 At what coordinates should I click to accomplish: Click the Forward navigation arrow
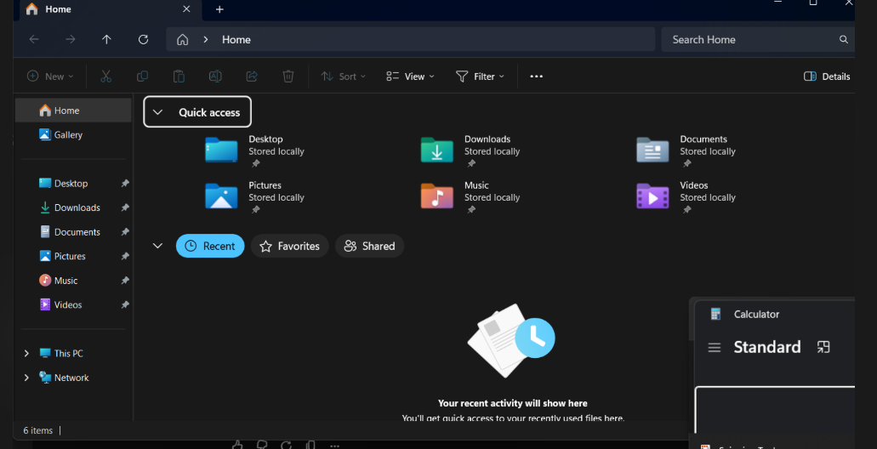tap(71, 40)
